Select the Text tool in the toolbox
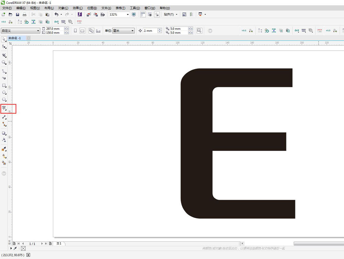This screenshot has height=259, width=344. [4, 108]
